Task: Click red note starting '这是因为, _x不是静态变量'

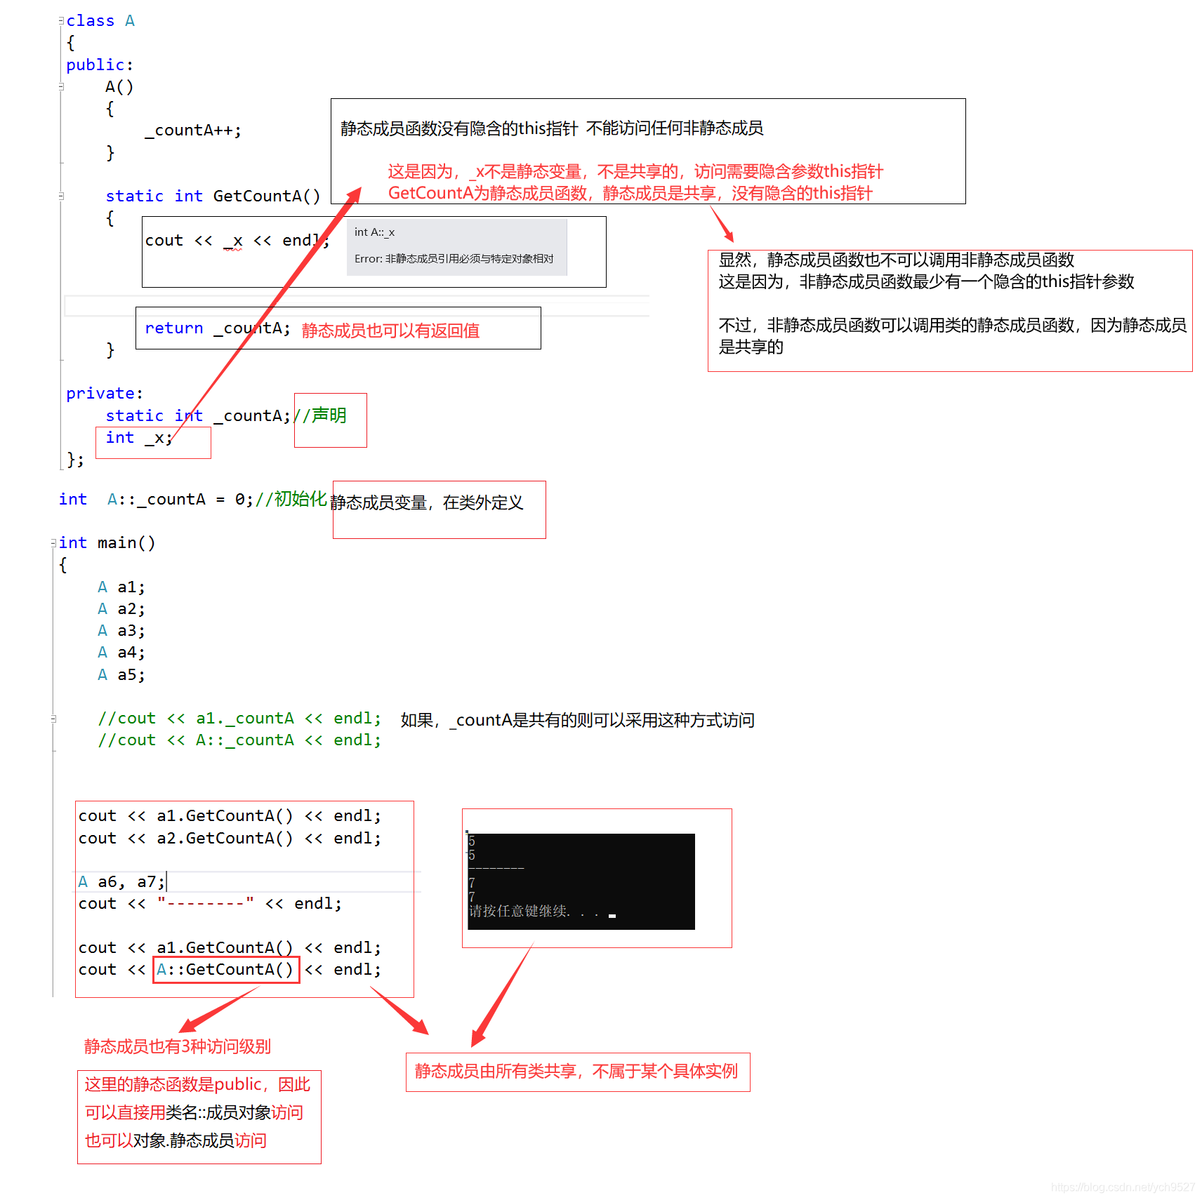Action: 635,171
